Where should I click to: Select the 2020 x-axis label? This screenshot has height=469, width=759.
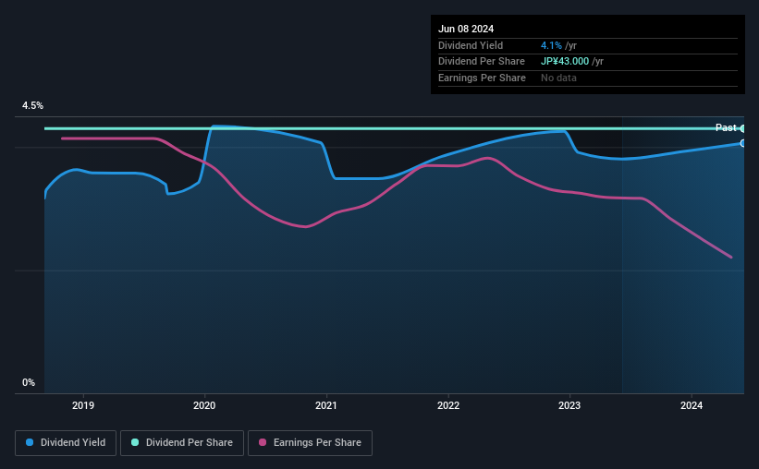(204, 405)
